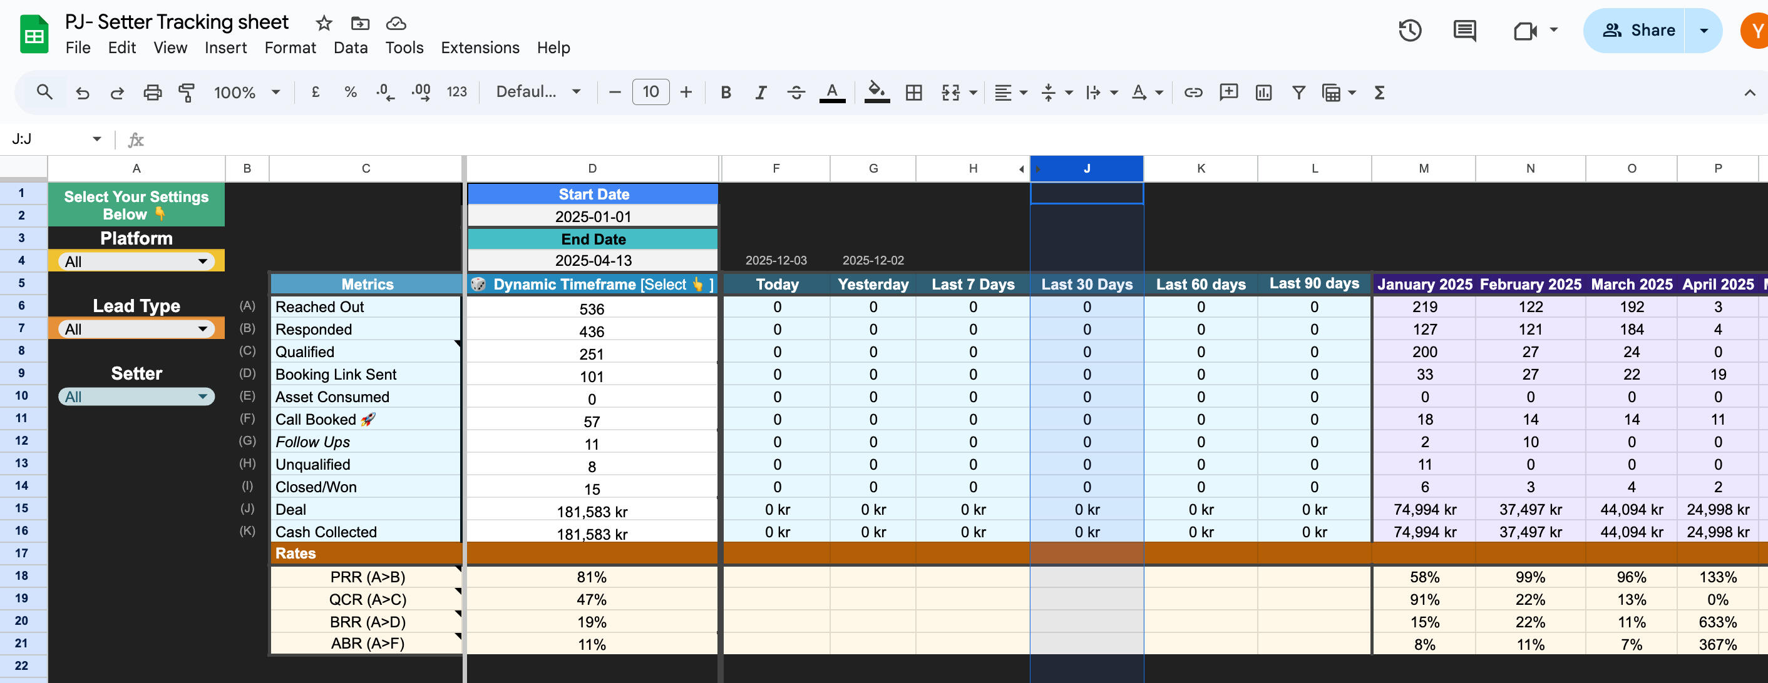Click the borders grid icon

(913, 93)
